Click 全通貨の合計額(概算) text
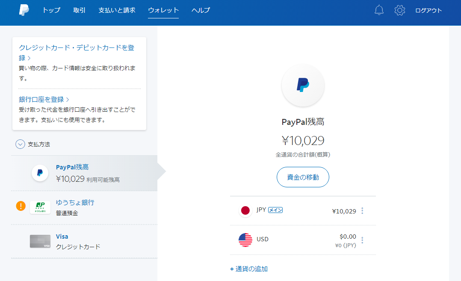Screen dimensions: 461x281 point(303,154)
